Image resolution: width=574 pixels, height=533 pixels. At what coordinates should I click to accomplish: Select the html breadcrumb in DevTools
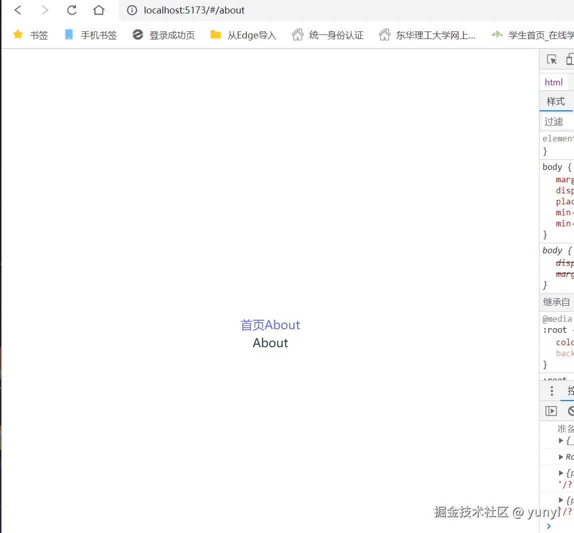(554, 82)
